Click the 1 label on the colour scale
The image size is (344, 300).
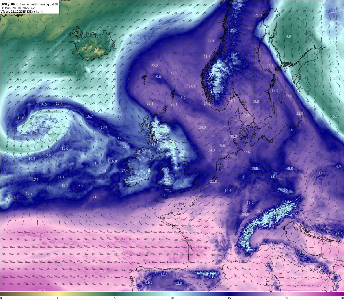click(58, 298)
